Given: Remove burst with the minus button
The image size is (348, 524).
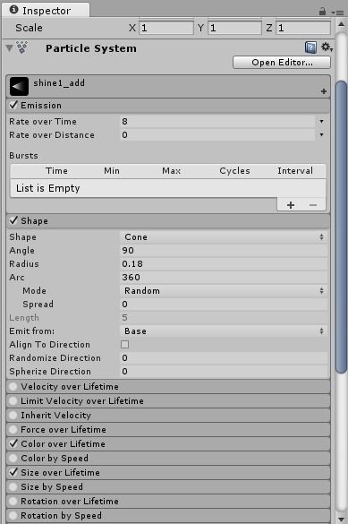Looking at the screenshot, I should [313, 205].
